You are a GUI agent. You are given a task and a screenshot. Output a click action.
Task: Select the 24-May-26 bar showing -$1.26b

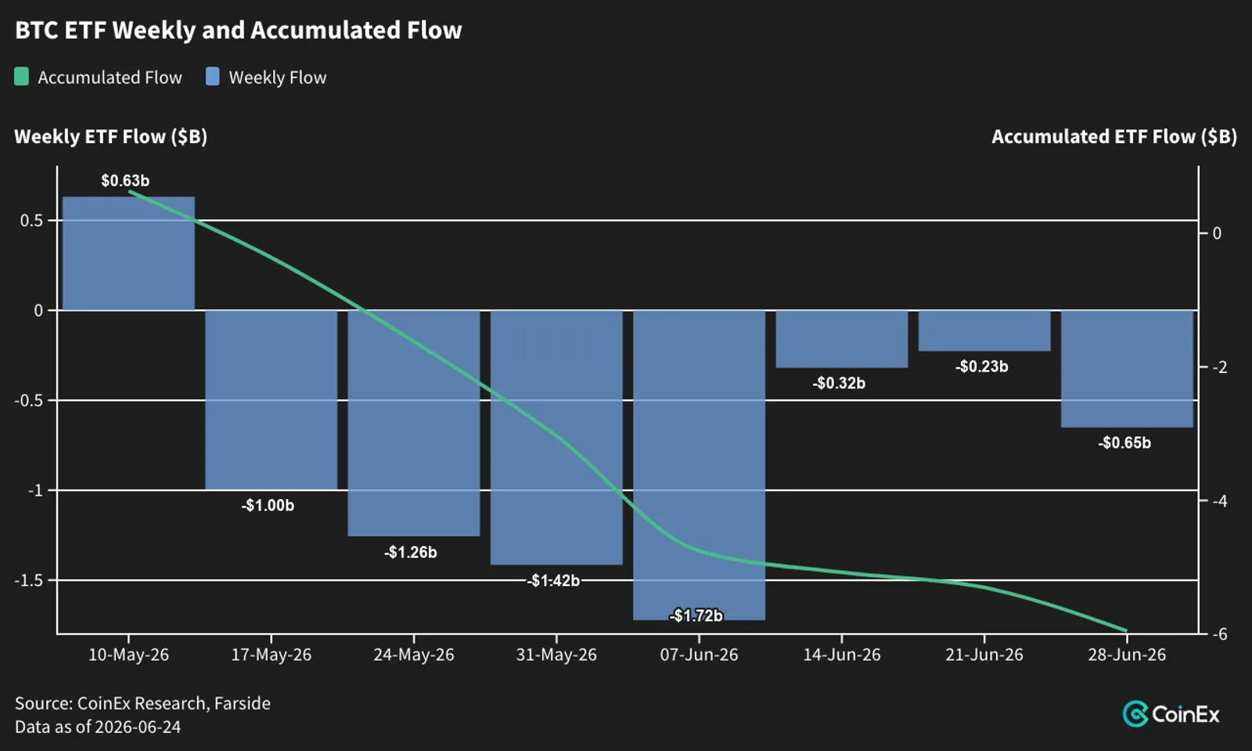[414, 423]
